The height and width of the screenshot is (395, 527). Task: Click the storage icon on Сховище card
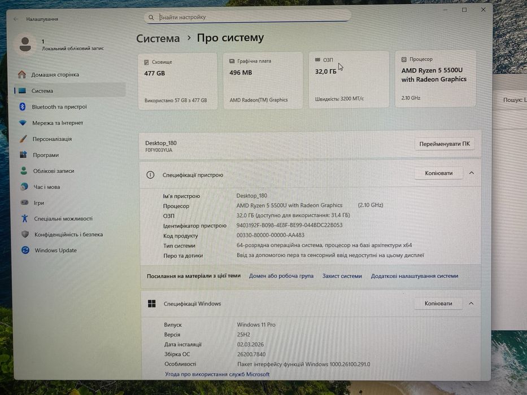(x=146, y=62)
